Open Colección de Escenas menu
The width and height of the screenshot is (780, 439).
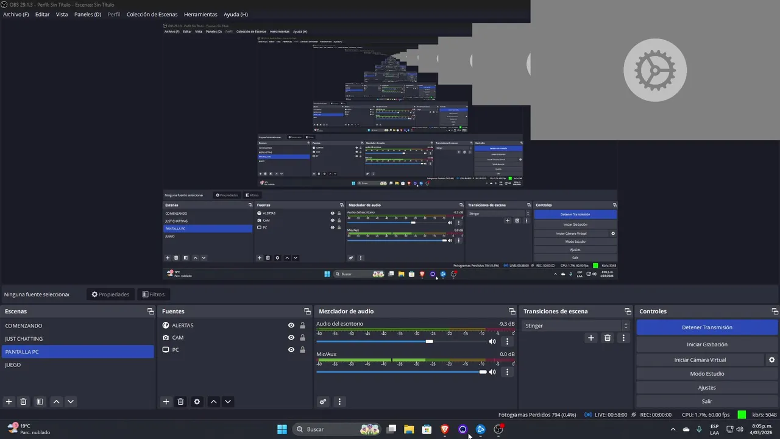(152, 14)
